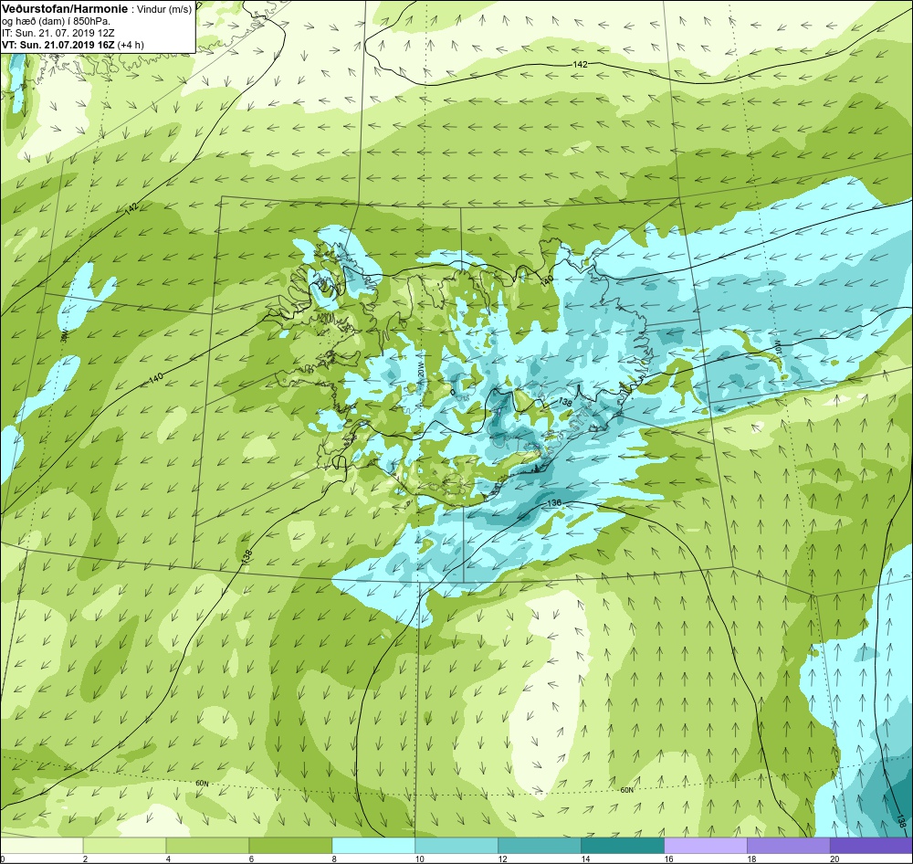Click the legend tick label '20'
913x864 pixels.
coord(834,859)
